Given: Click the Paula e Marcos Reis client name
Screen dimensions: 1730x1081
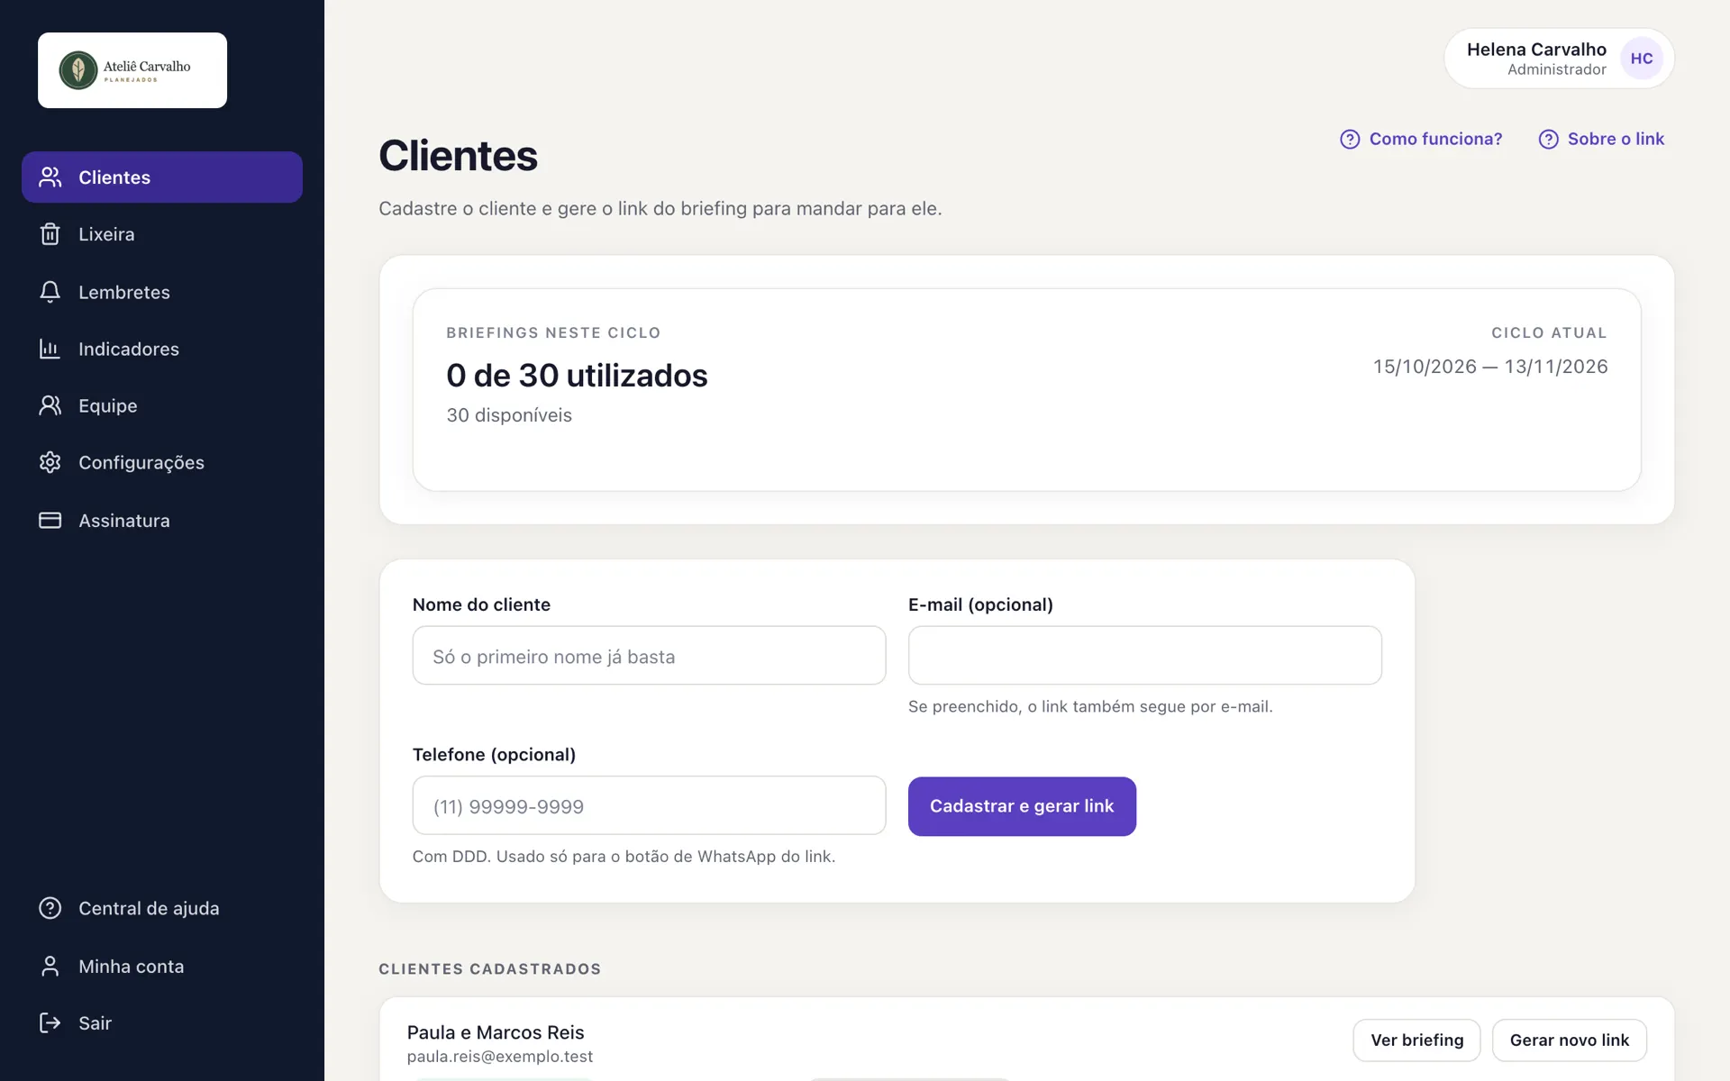Looking at the screenshot, I should click(496, 1032).
